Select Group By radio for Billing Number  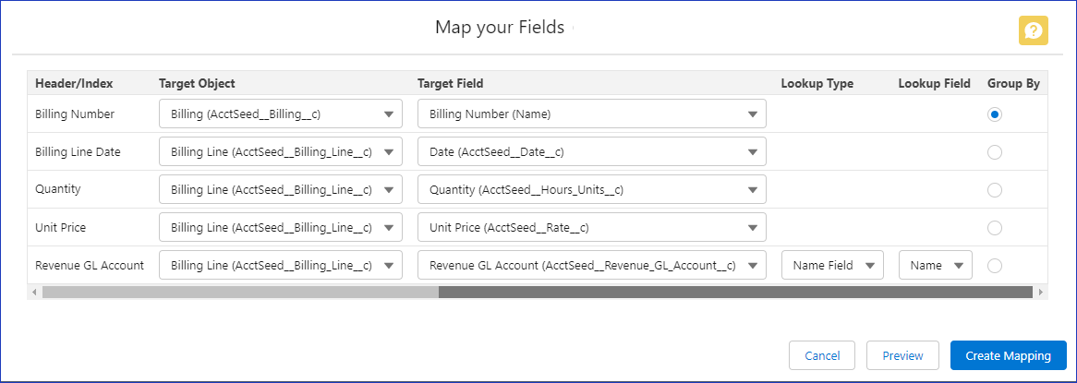[x=994, y=114]
